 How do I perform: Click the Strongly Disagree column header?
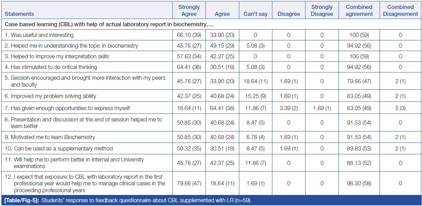pos(322,10)
